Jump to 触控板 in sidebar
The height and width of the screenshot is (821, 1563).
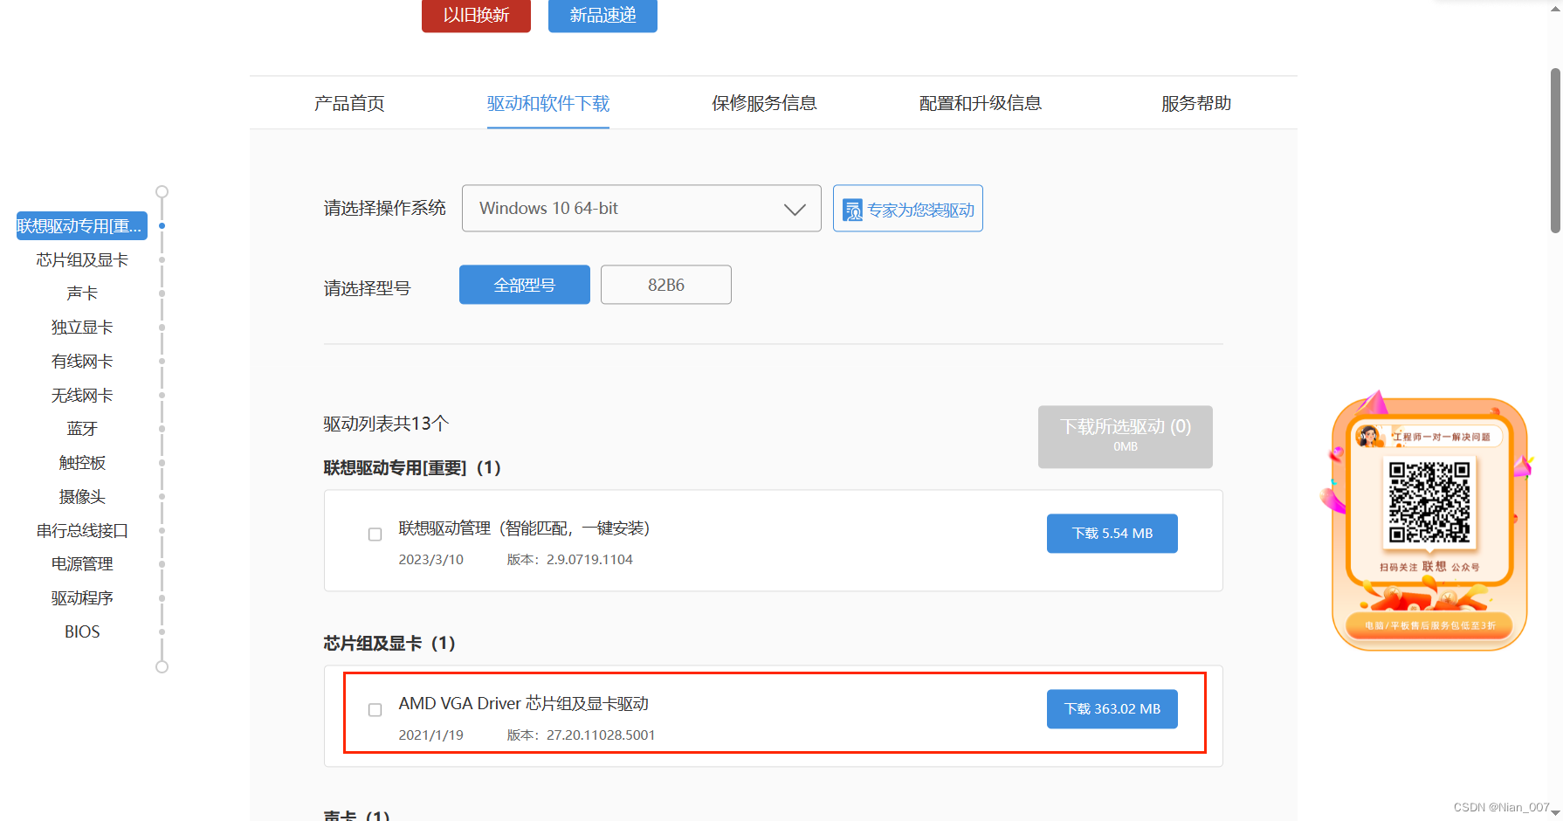82,463
